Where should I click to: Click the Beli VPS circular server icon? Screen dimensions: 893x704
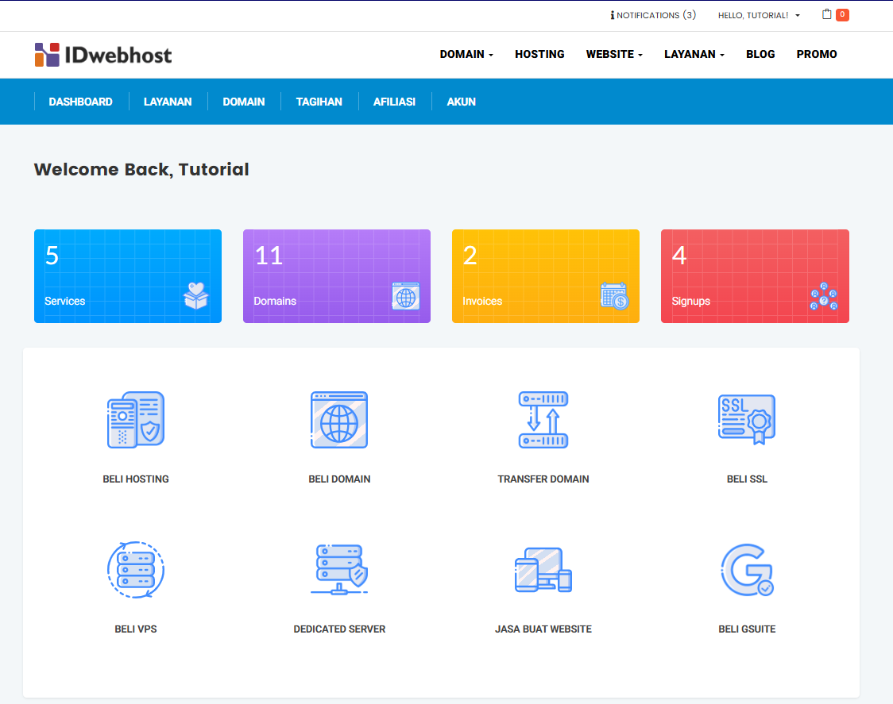136,570
